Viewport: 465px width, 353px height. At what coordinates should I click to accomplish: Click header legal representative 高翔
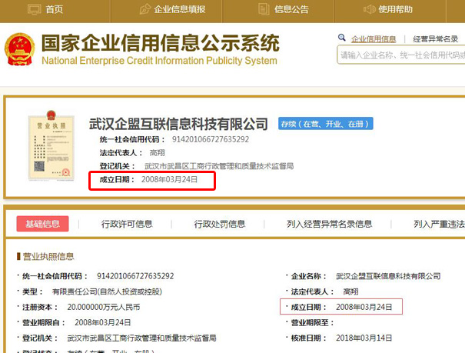coord(157,153)
